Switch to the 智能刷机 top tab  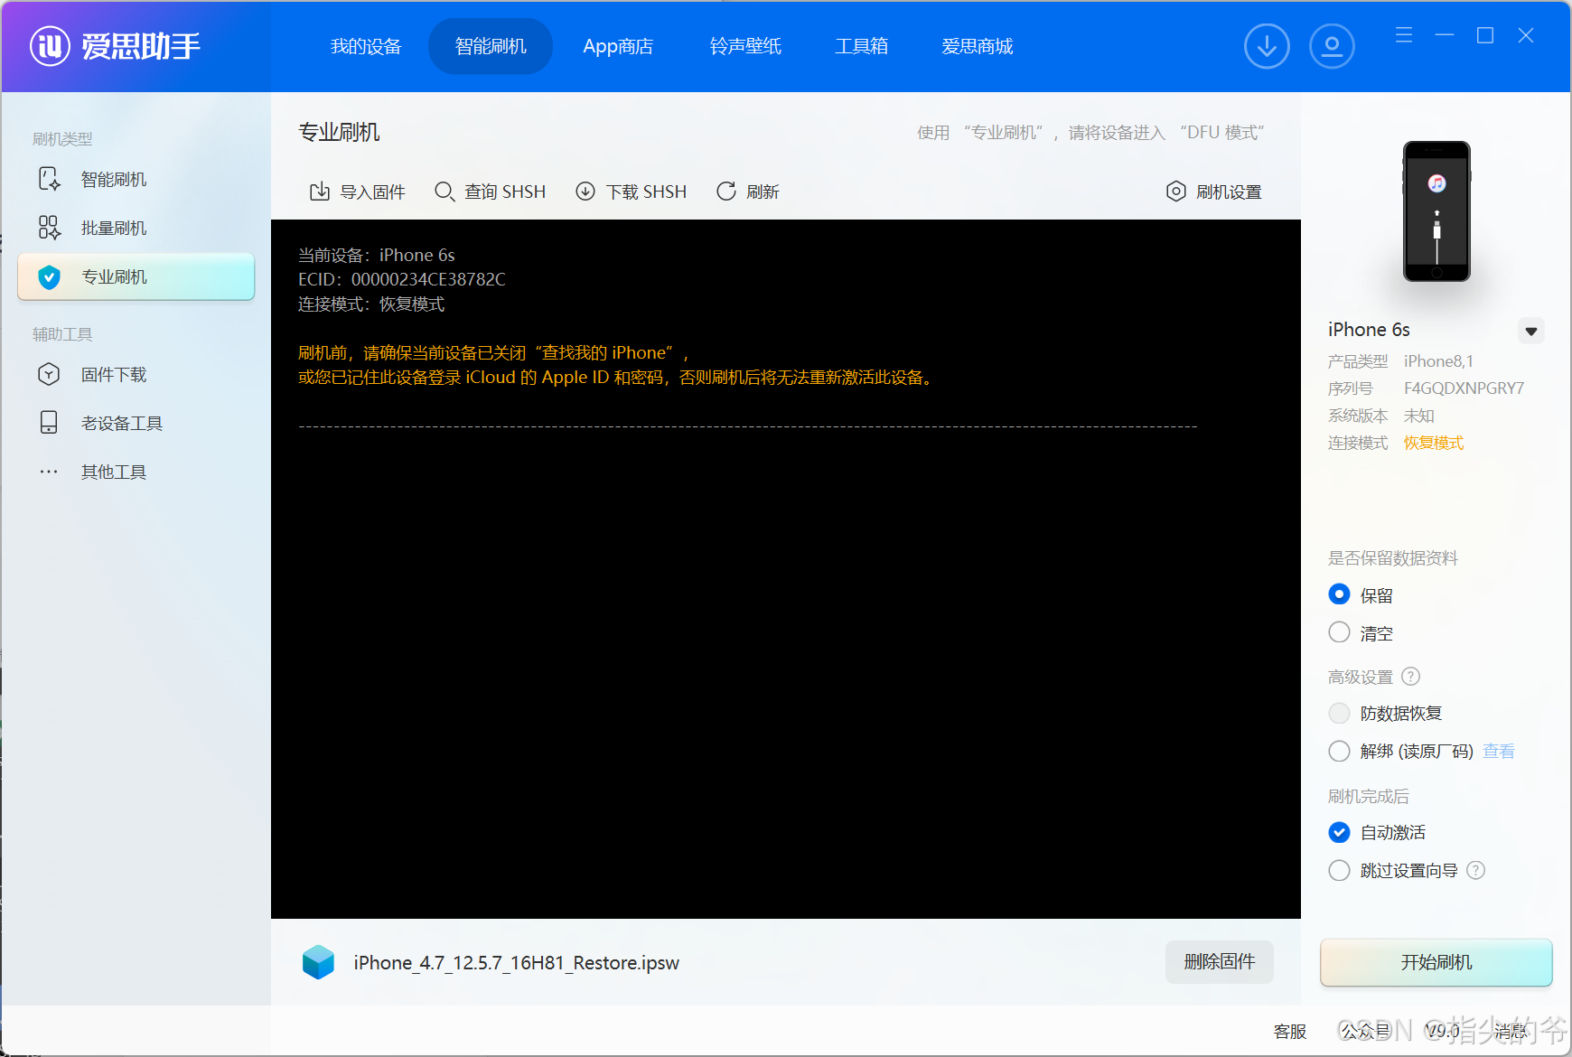coord(491,46)
